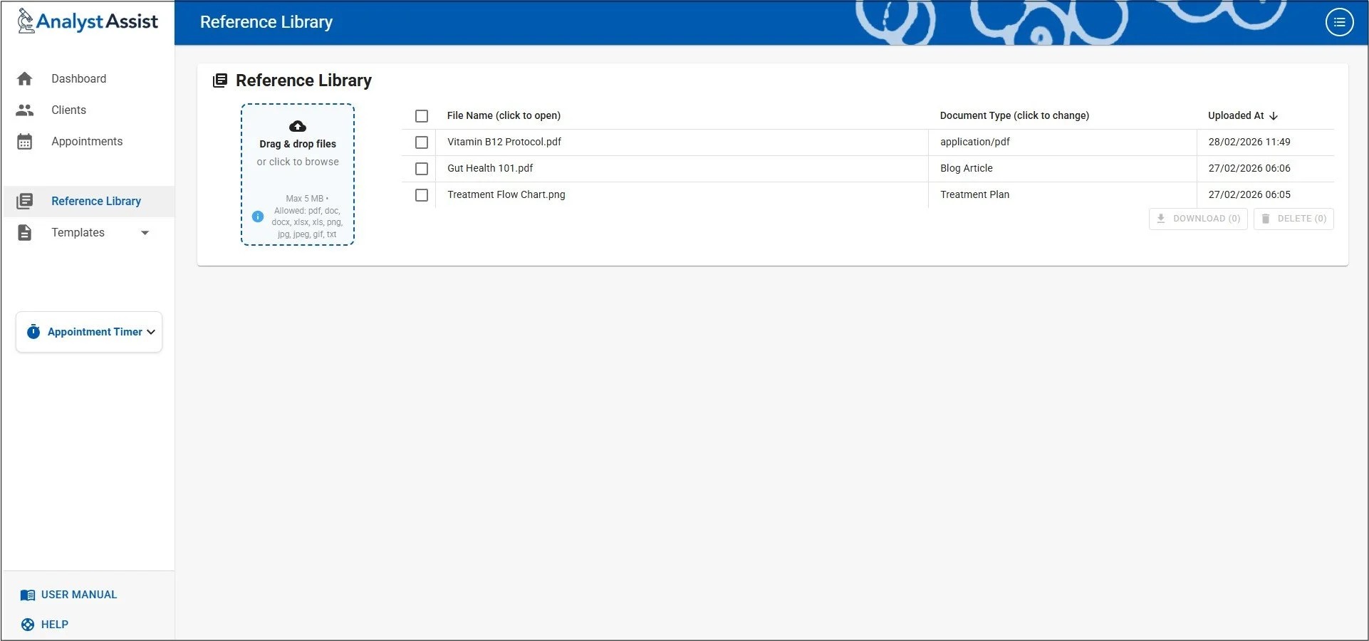Screen dimensions: 1369x641
Task: Sort by the File Name column header
Action: pyautogui.click(x=504, y=115)
